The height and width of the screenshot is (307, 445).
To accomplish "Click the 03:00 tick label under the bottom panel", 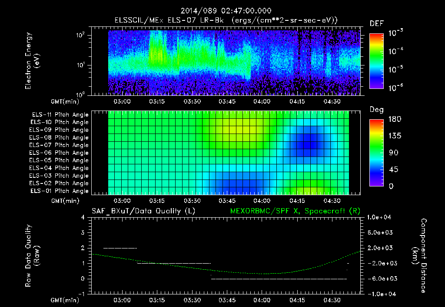I will click(122, 300).
